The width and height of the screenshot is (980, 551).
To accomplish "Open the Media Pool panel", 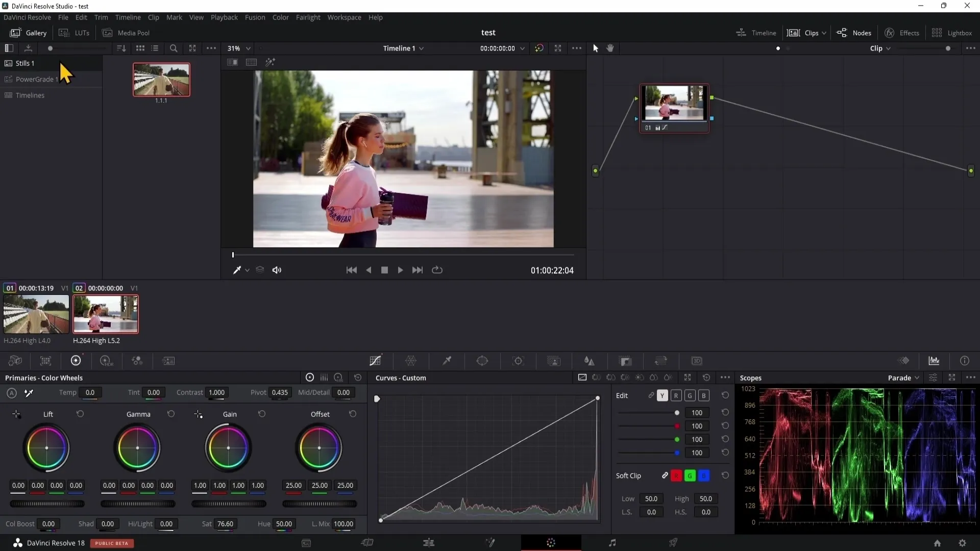I will point(126,33).
